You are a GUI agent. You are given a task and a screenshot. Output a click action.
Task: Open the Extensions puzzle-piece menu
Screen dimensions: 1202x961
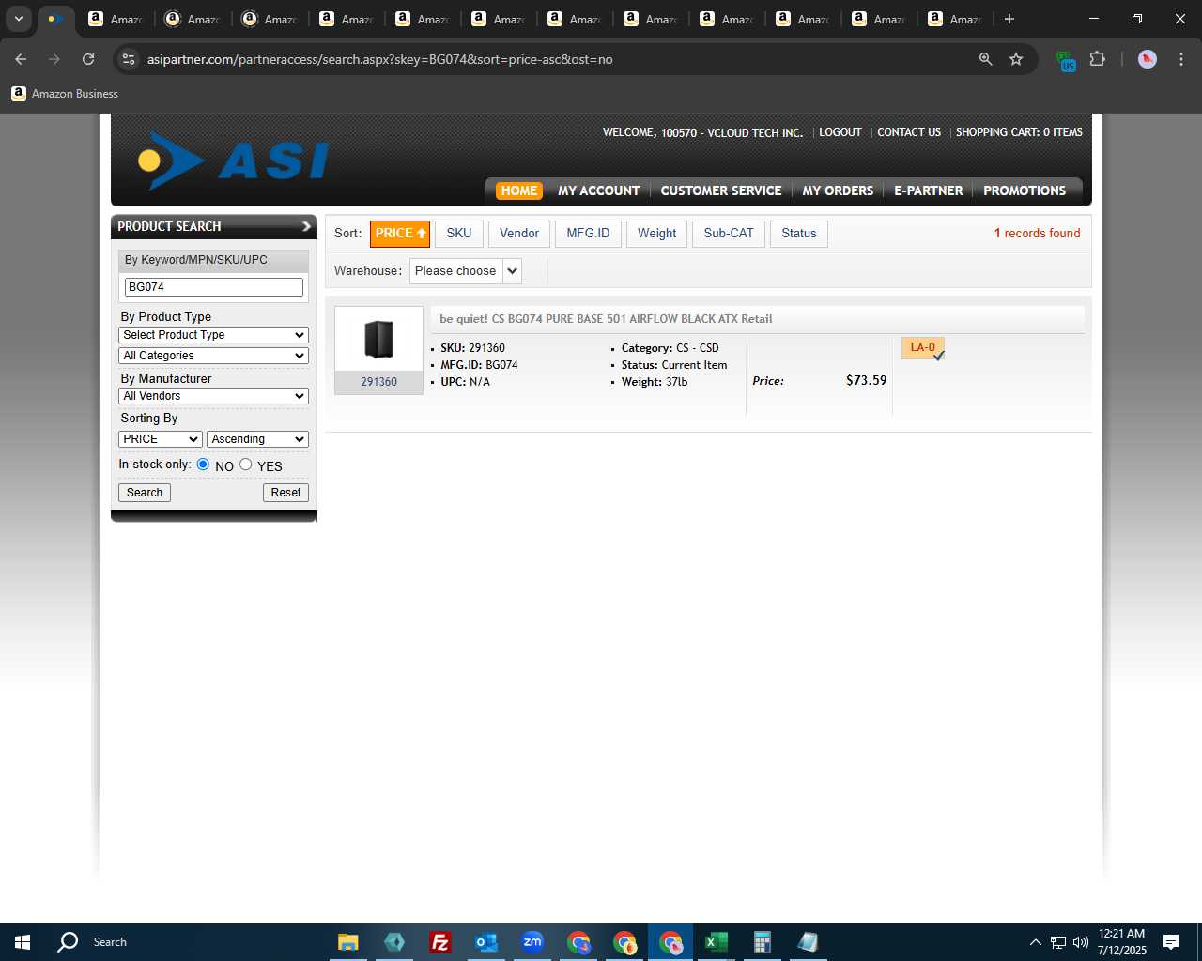tap(1097, 59)
